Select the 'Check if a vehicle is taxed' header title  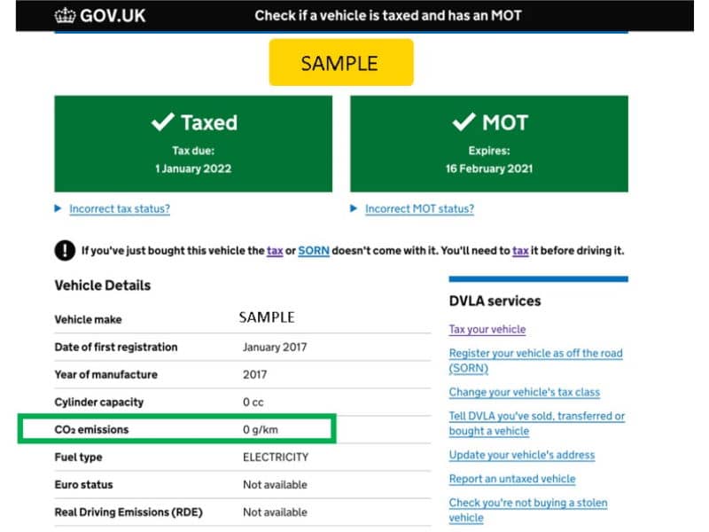(x=388, y=16)
